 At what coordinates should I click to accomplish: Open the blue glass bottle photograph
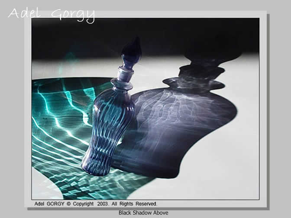[x=145, y=108]
